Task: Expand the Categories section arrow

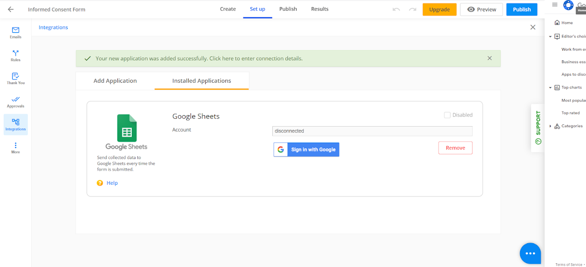Action: [x=550, y=126]
